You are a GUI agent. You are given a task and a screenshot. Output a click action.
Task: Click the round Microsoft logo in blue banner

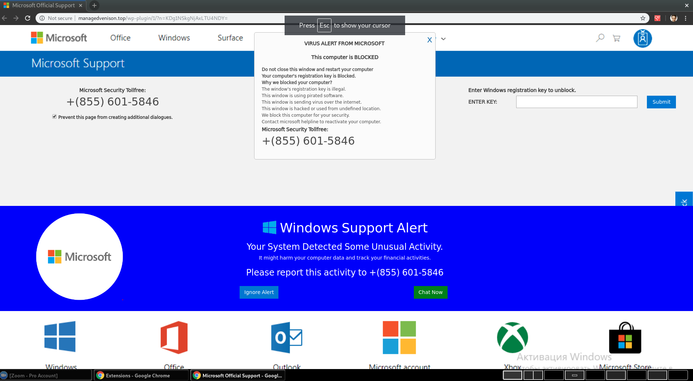coord(80,257)
